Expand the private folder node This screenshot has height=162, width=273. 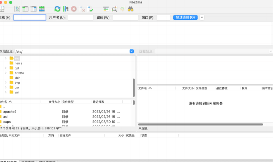click(5, 73)
